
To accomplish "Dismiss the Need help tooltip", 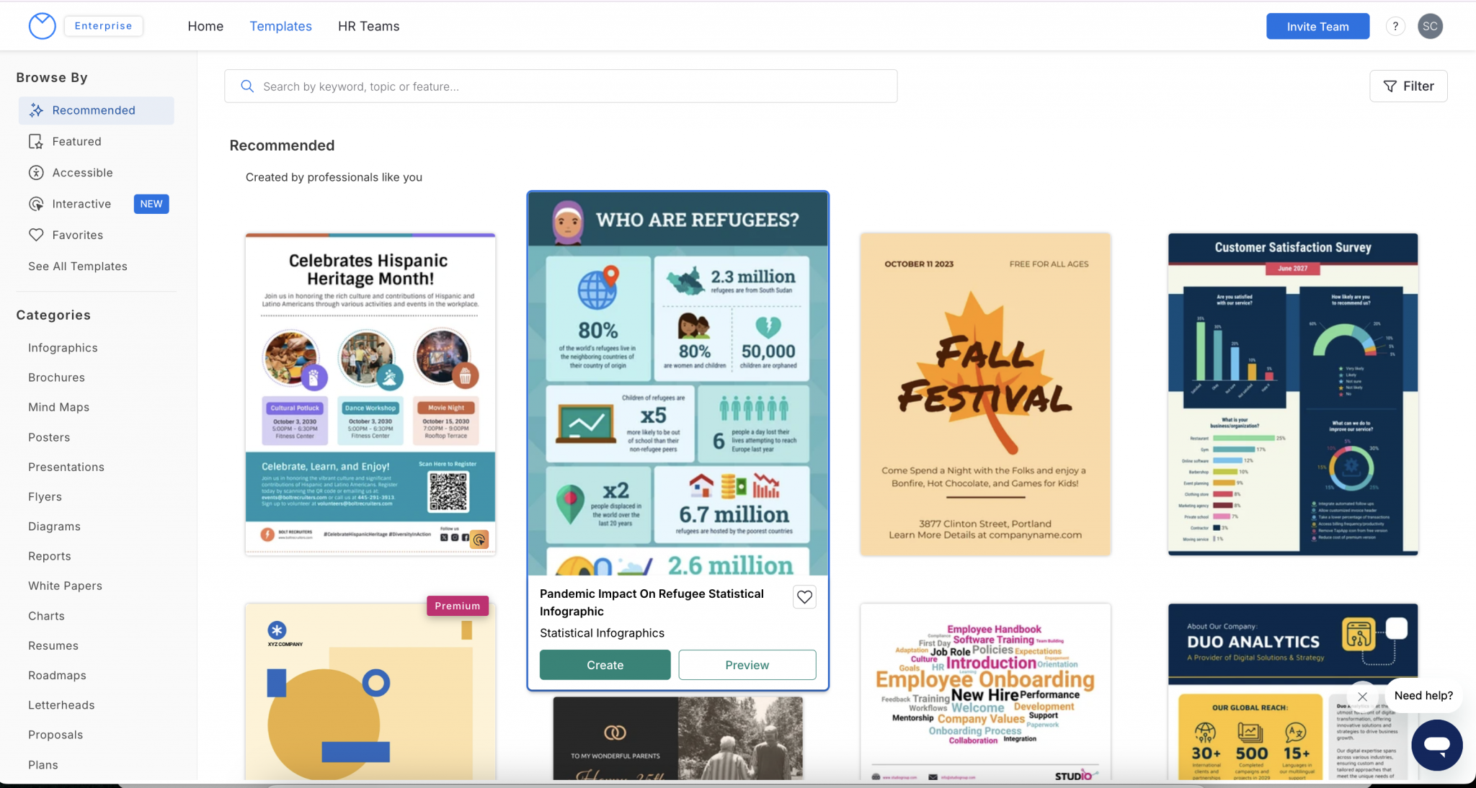I will coord(1362,697).
